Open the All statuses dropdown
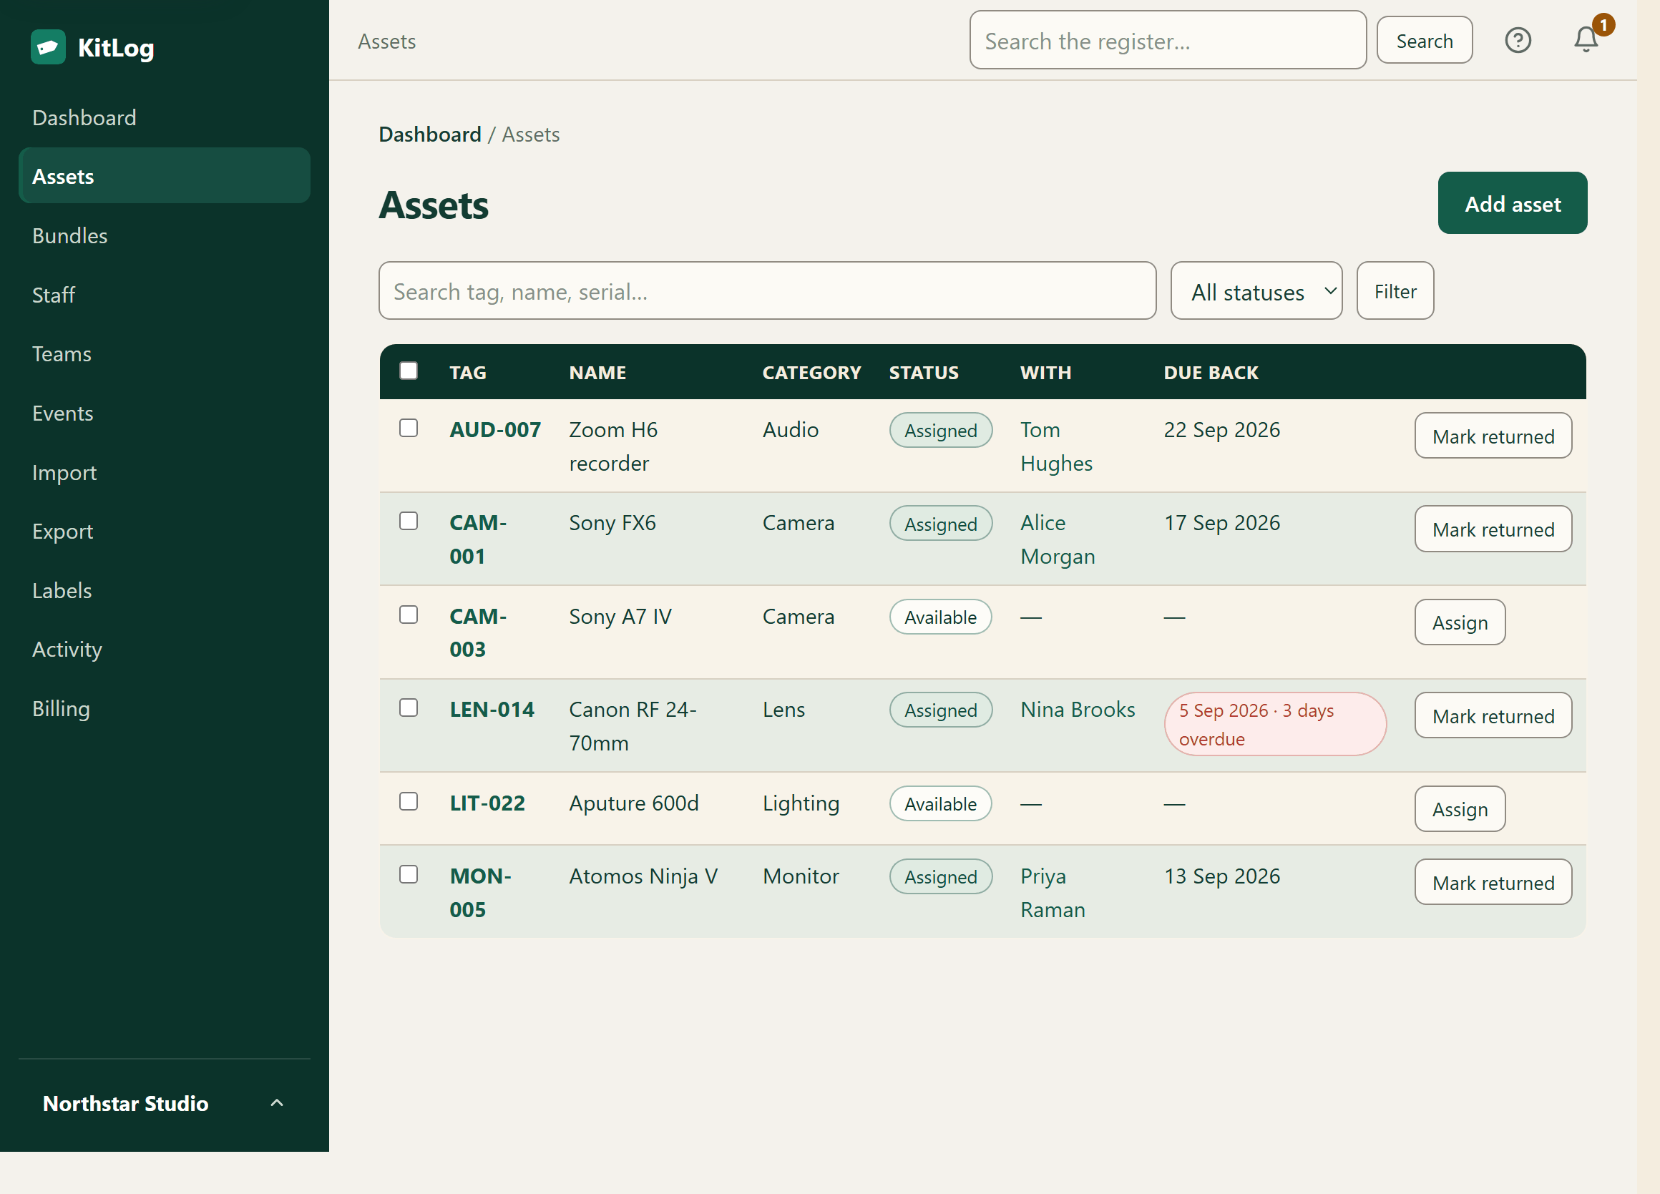 [x=1256, y=291]
